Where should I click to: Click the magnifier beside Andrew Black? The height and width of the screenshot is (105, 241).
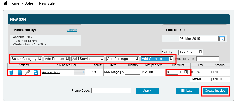[82, 72]
